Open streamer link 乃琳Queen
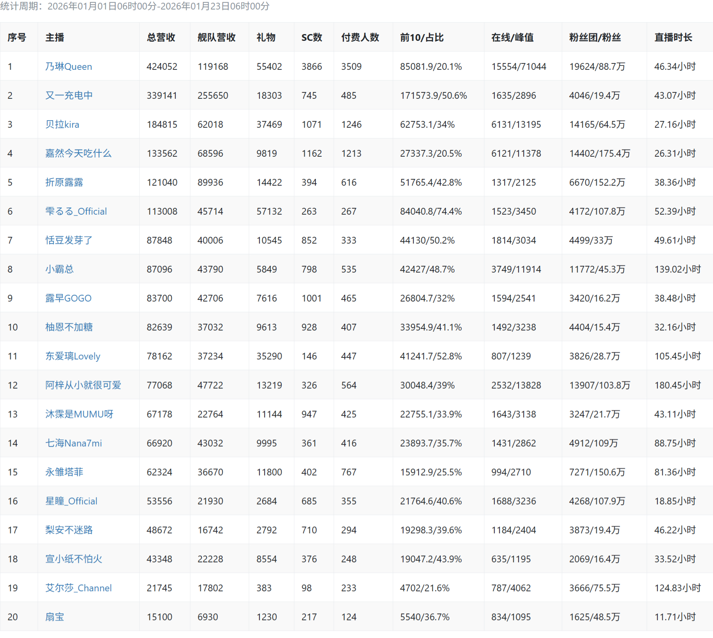Image resolution: width=713 pixels, height=638 pixels. pyautogui.click(x=68, y=67)
